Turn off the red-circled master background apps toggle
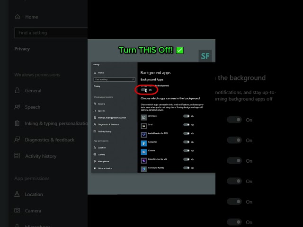303x227 pixels. pyautogui.click(x=144, y=90)
